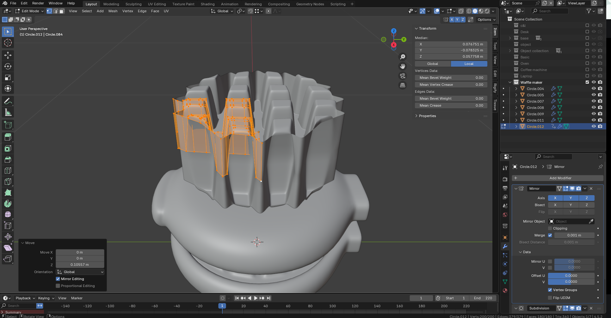The image size is (611, 318).
Task: Select the Measure tool
Action: pos(8,112)
